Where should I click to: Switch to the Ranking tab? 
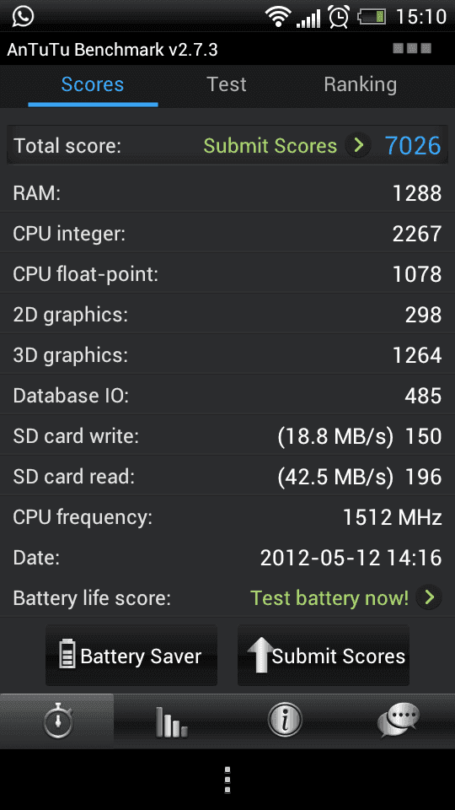pos(360,84)
